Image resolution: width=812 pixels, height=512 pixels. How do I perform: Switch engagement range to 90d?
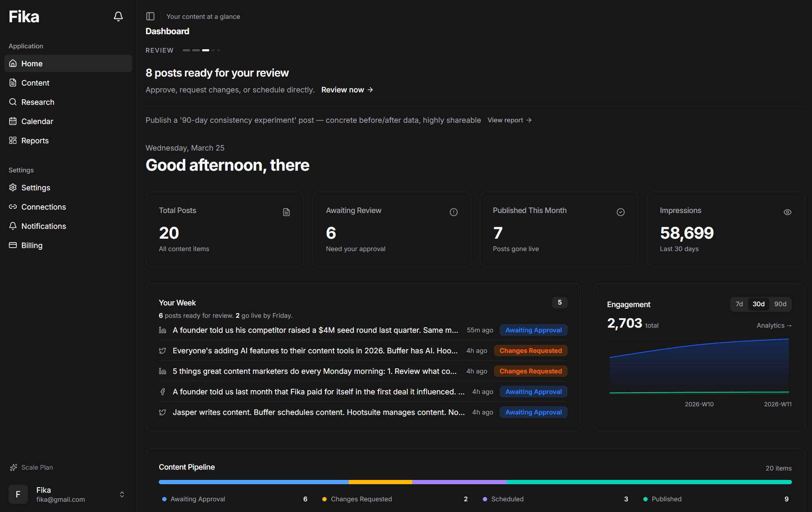(780, 304)
